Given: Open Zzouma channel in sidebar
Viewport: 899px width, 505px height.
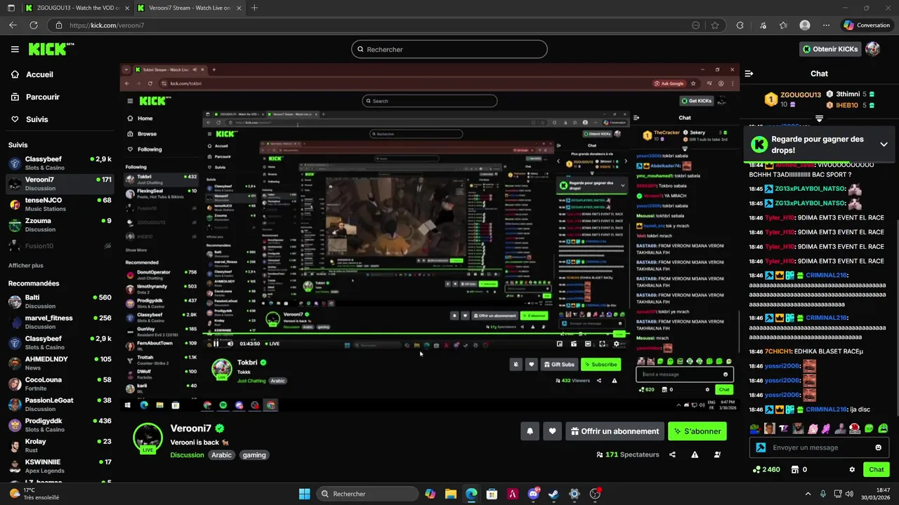Looking at the screenshot, I should click(59, 224).
